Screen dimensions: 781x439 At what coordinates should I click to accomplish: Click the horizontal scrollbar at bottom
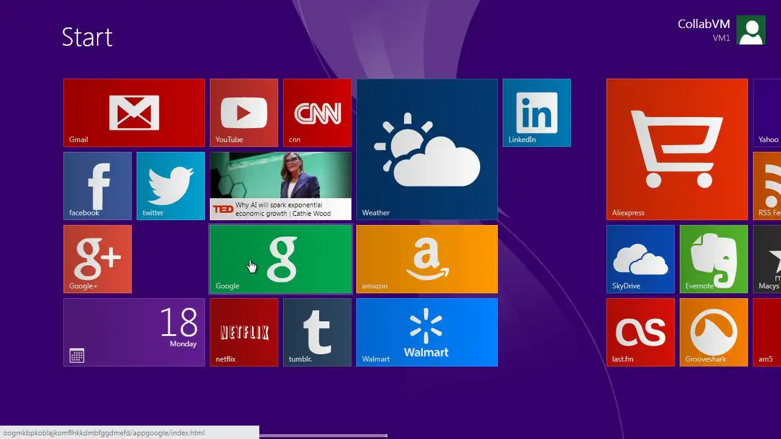pyautogui.click(x=323, y=435)
